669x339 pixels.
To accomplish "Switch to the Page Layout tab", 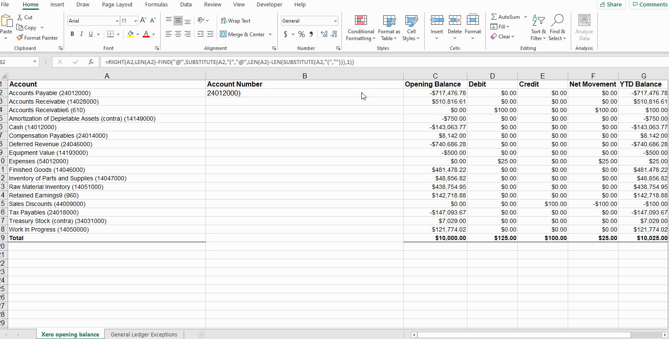I will (117, 4).
